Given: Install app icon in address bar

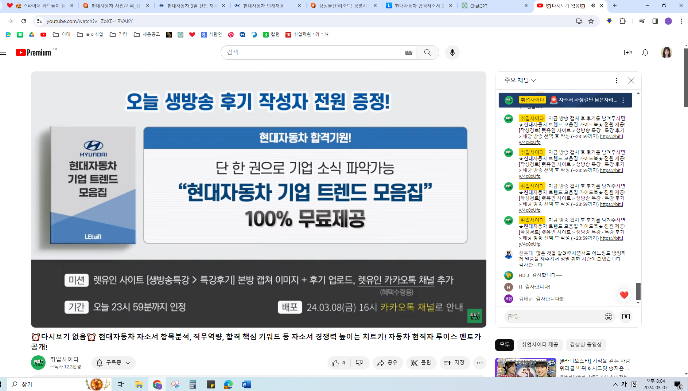Looking at the screenshot, I should [x=579, y=21].
